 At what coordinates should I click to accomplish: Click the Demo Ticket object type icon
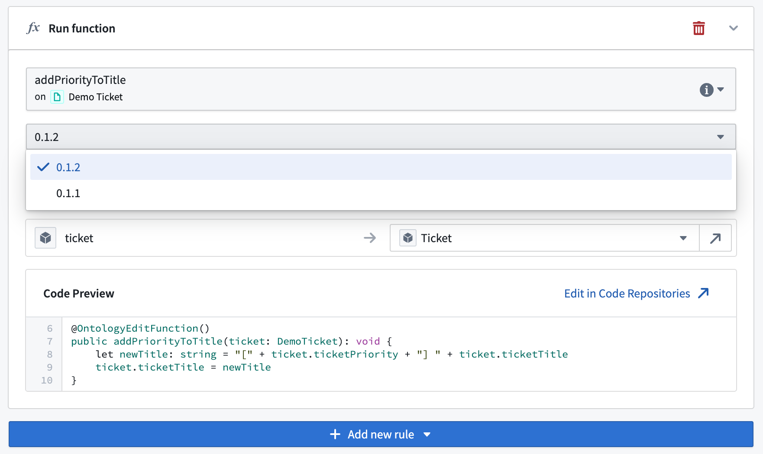point(57,97)
